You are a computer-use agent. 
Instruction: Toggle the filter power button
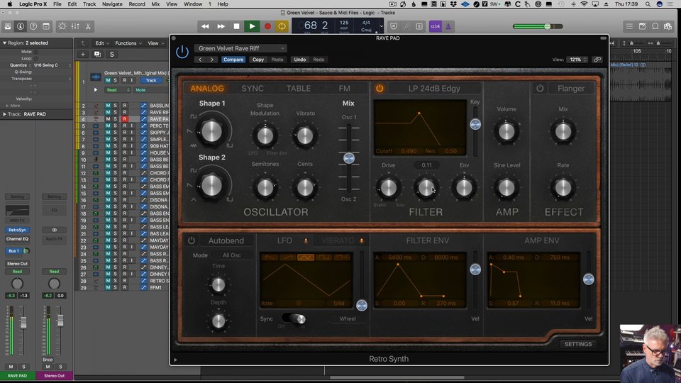[x=380, y=88]
